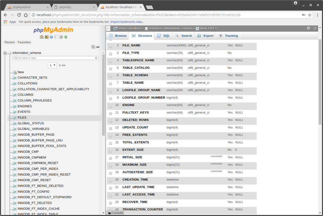Click the Collapse all navigation icon
The width and height of the screenshot is (323, 216).
pos(93,47)
